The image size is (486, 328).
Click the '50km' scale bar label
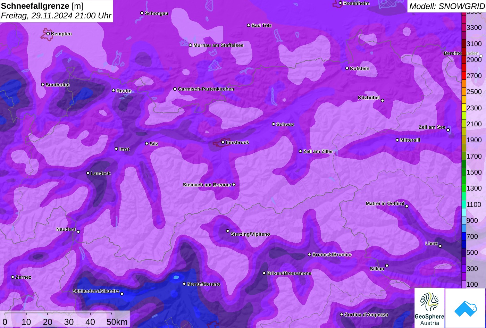[117, 322]
